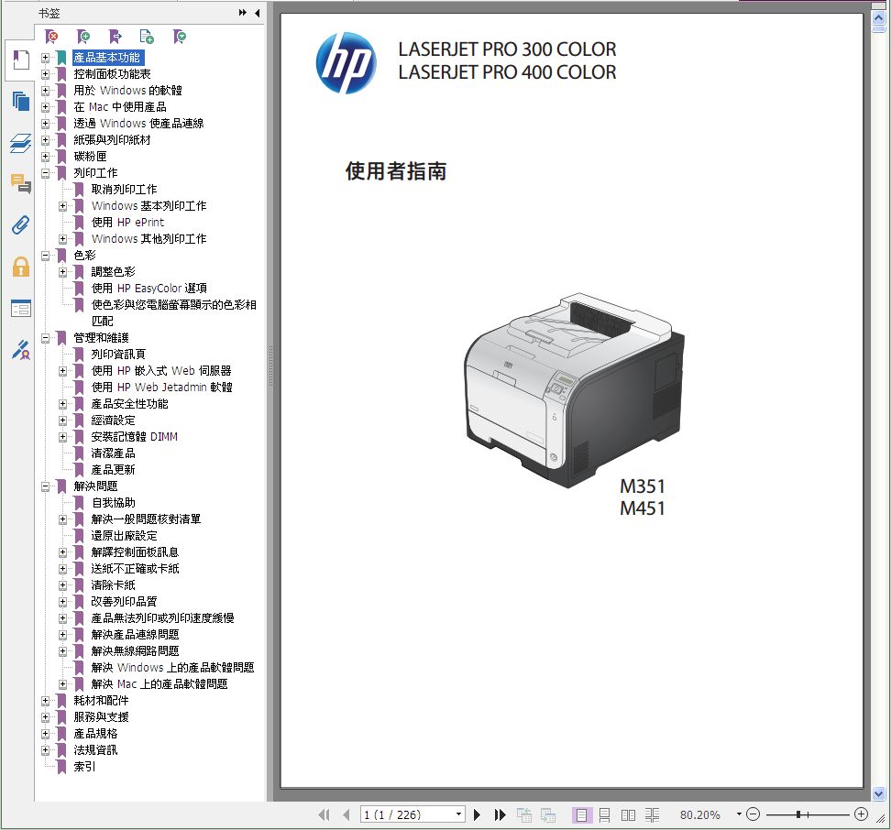Expand the 清除卡紙 bookmark
Image resolution: width=891 pixels, height=830 pixels.
pyautogui.click(x=62, y=584)
